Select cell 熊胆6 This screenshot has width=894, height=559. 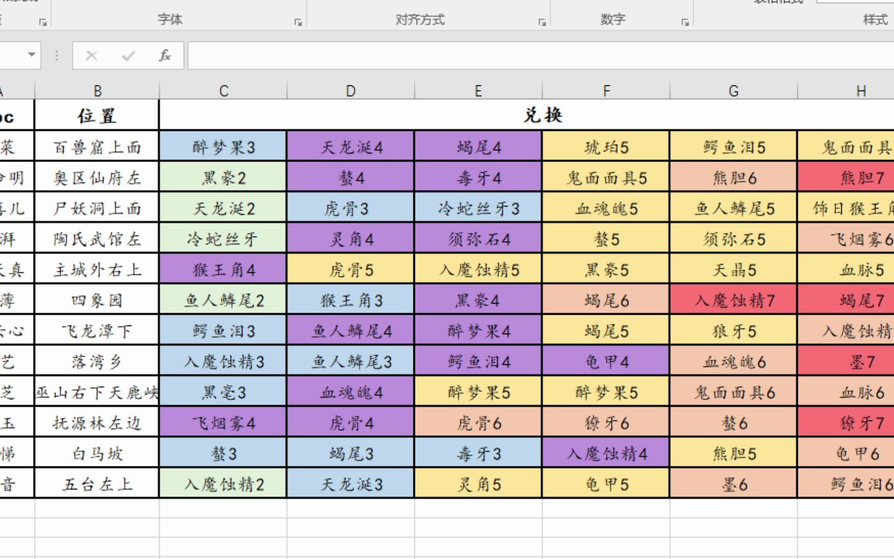734,178
